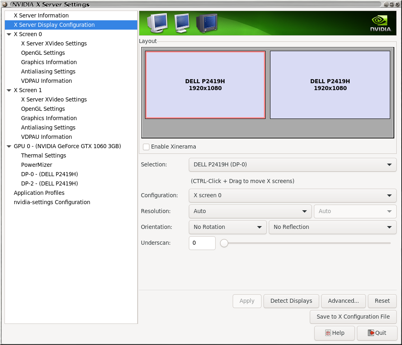This screenshot has height=345, width=402.
Task: Select X Server Display Configuration entry
Action: [71, 25]
